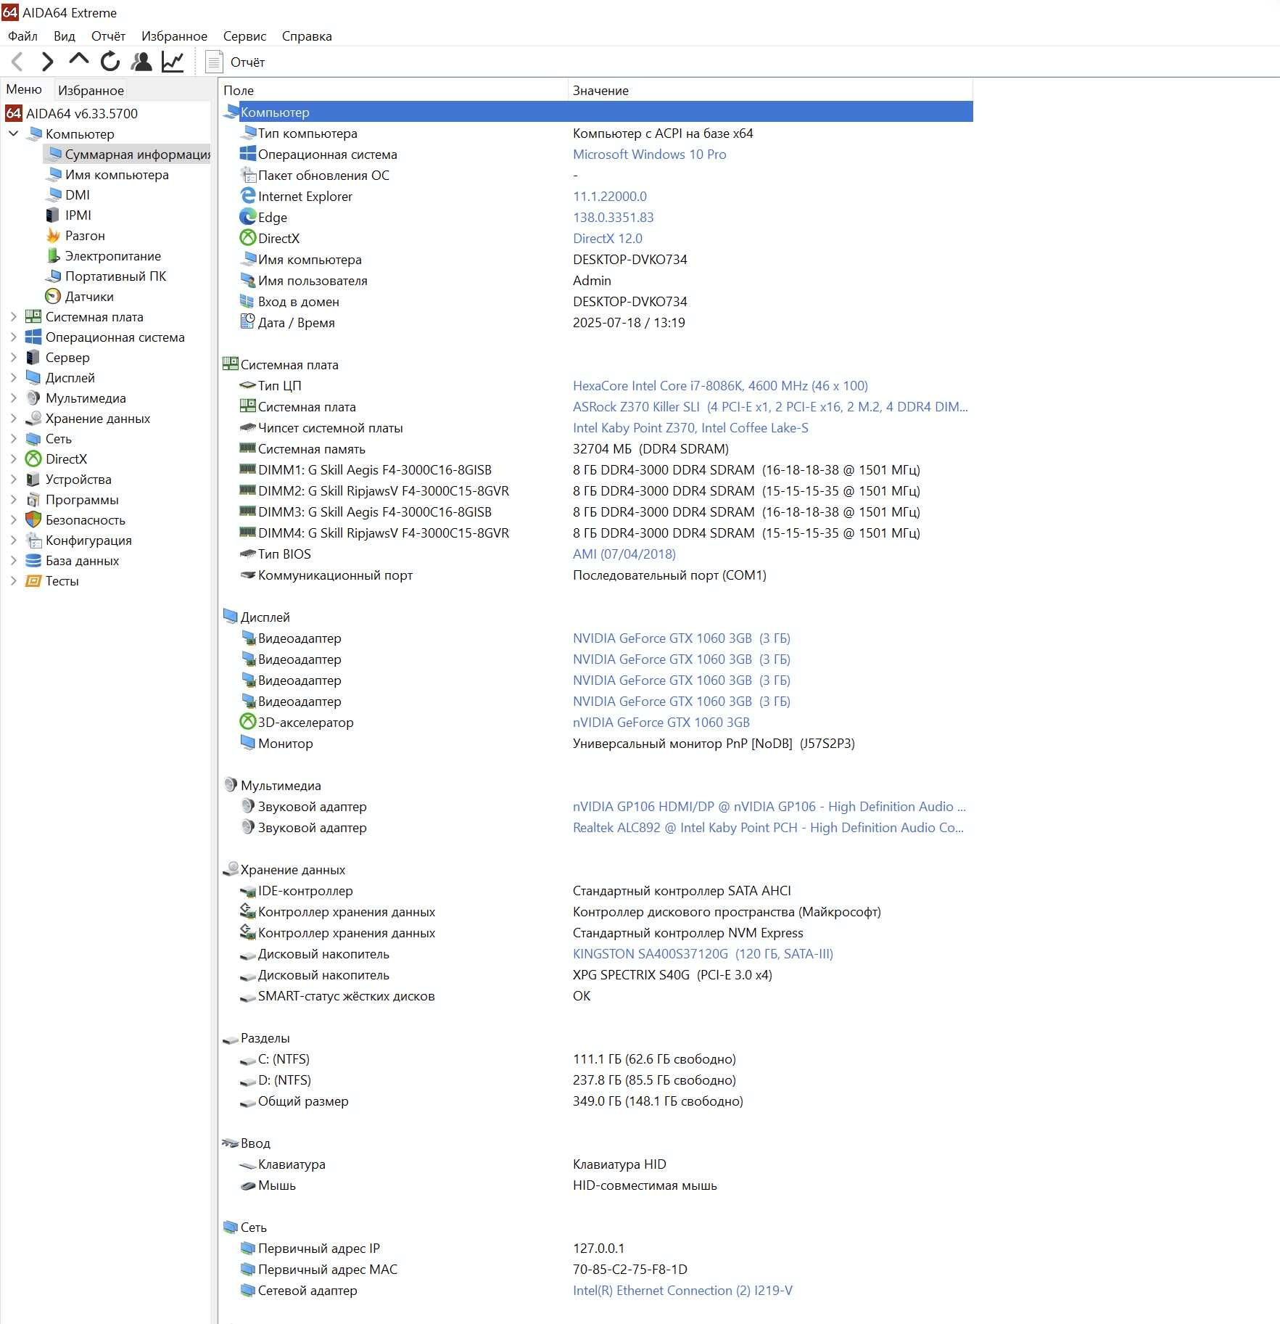Viewport: 1280px width, 1324px height.
Task: Select Имя компьютера tree item
Action: (107, 174)
